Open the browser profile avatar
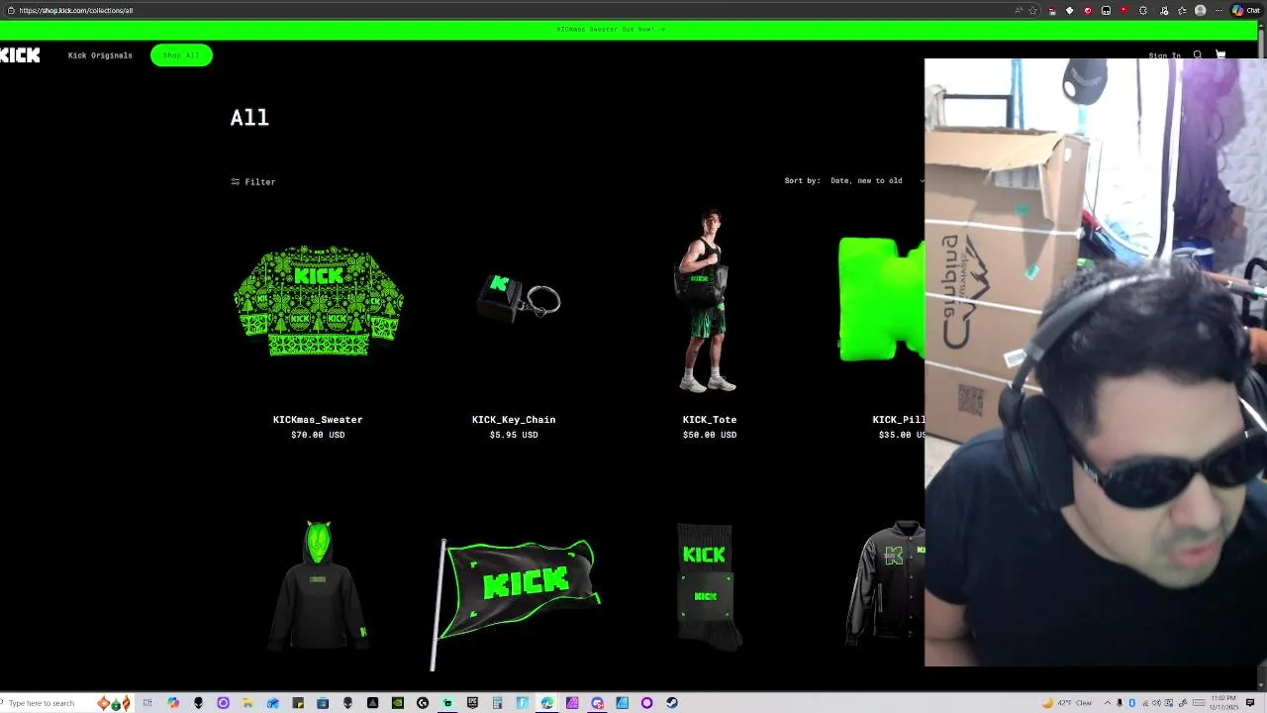The image size is (1267, 713). click(x=1200, y=10)
